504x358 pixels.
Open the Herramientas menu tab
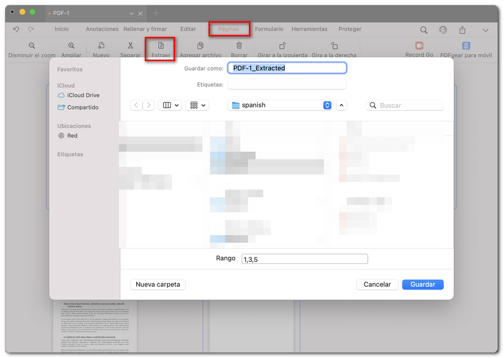pyautogui.click(x=309, y=29)
